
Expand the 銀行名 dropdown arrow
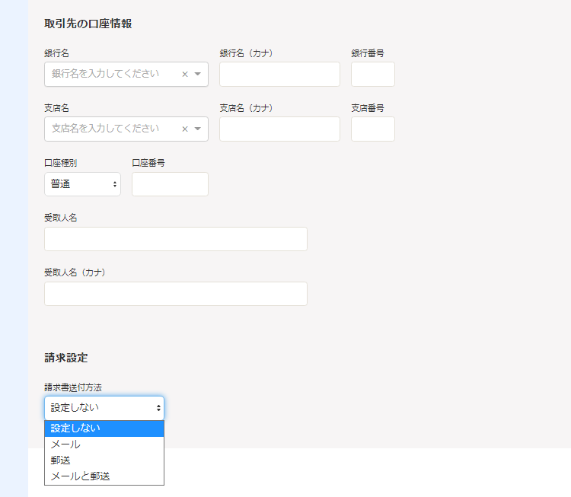point(198,75)
